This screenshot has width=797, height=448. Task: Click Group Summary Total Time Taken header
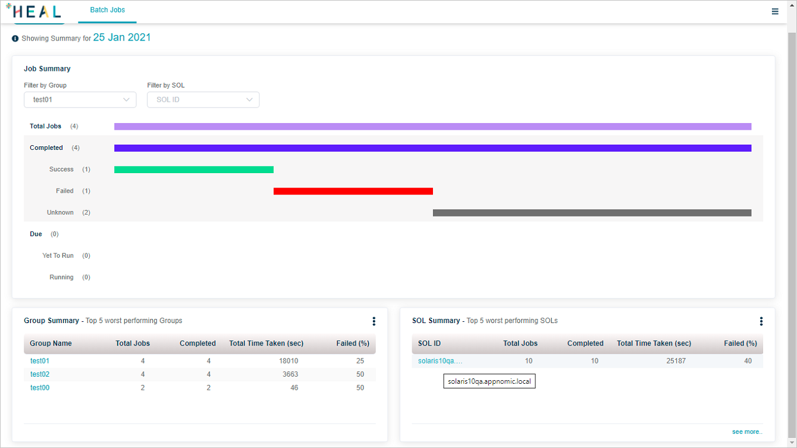coord(266,343)
